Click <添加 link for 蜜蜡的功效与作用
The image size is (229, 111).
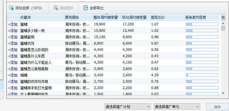point(13,82)
